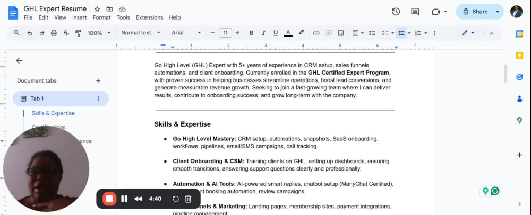
Task: Open Google Keep side panel
Action: [519, 56]
